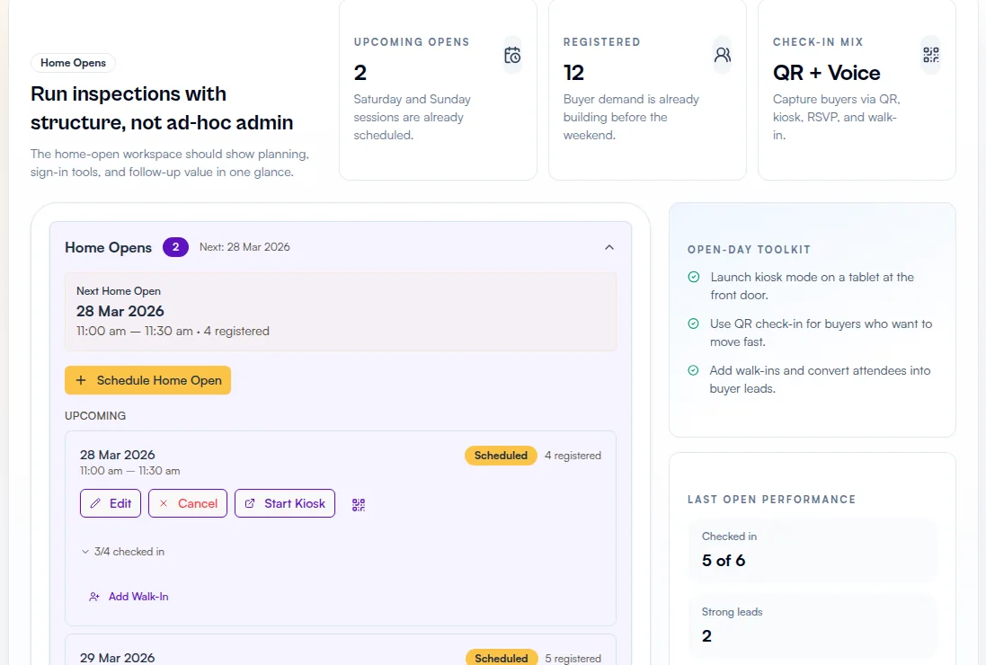Cancel the 28 Mar 2026 home open
The image size is (986, 665).
pyautogui.click(x=188, y=503)
